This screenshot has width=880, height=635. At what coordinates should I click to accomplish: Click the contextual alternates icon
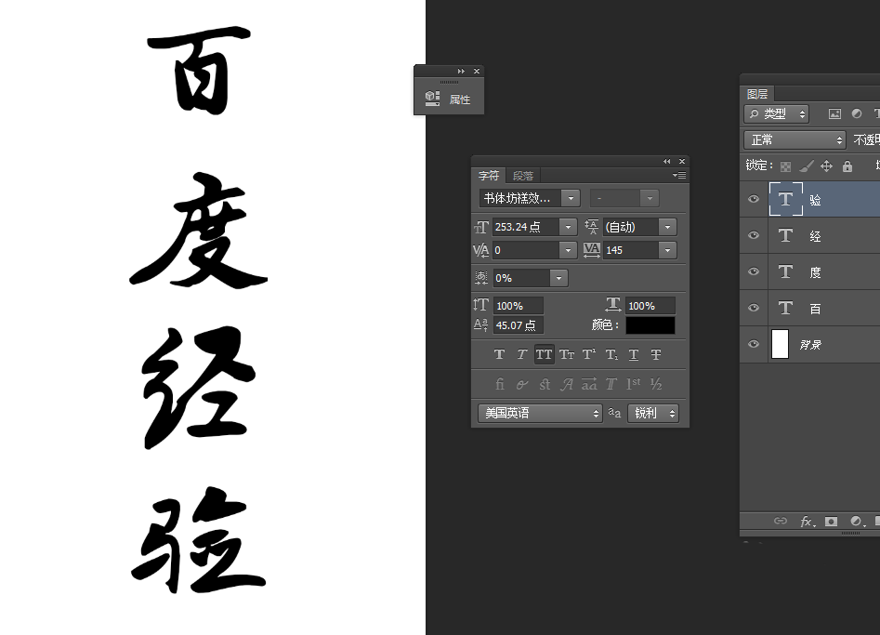point(522,384)
